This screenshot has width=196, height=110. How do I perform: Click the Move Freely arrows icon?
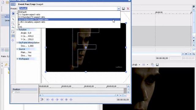coord(13,40)
